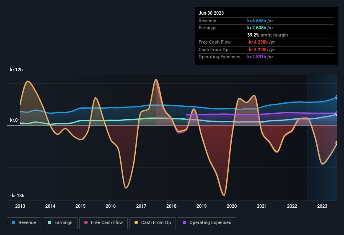Click the Revenue label in the tooltip
The image size is (344, 235).
click(207, 21)
